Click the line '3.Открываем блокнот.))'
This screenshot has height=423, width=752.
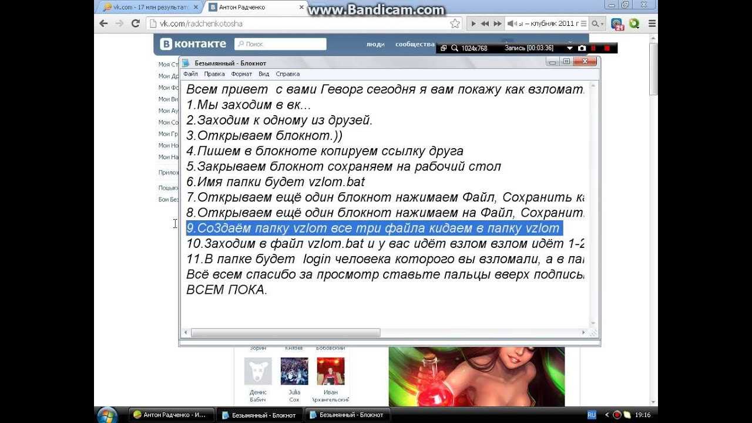264,136
